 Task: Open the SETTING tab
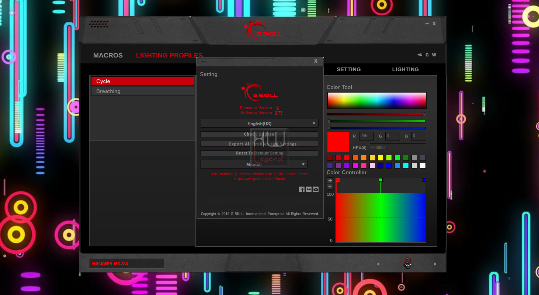pyautogui.click(x=349, y=69)
